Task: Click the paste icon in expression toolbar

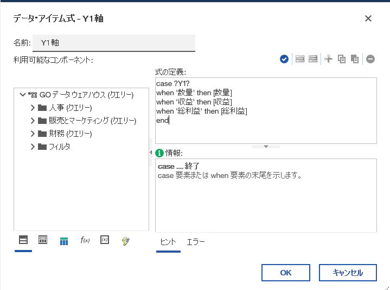Action: (x=355, y=59)
